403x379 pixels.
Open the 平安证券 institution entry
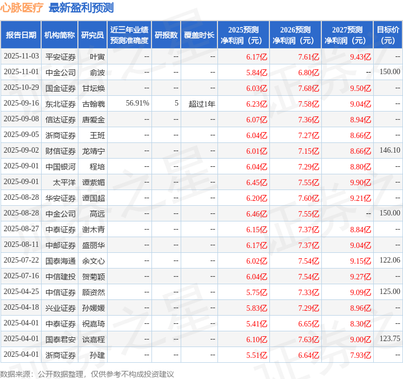[x=60, y=56]
